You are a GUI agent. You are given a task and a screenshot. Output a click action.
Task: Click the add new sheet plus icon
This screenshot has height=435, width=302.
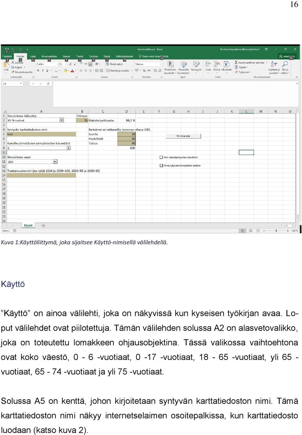point(43,225)
